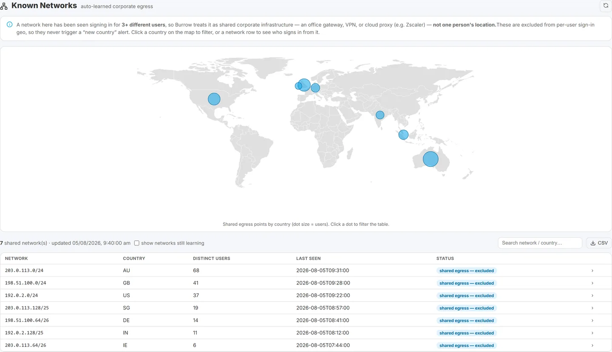Expand the 192.0.2.128/25 row chevron
The width and height of the screenshot is (612, 352).
pyautogui.click(x=592, y=333)
